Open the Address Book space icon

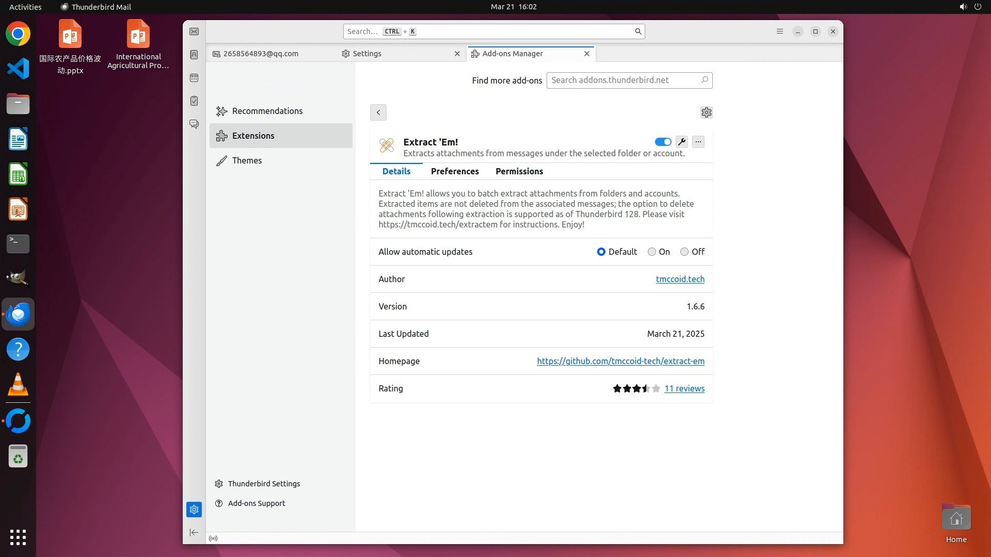(x=194, y=55)
